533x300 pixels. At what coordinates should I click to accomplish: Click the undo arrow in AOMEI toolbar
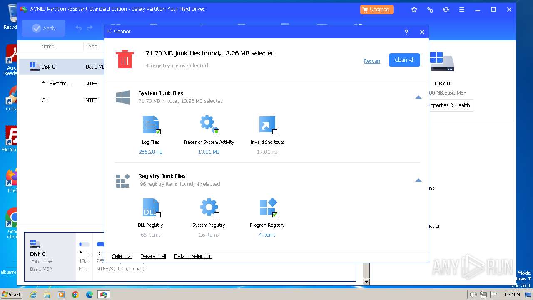click(78, 28)
